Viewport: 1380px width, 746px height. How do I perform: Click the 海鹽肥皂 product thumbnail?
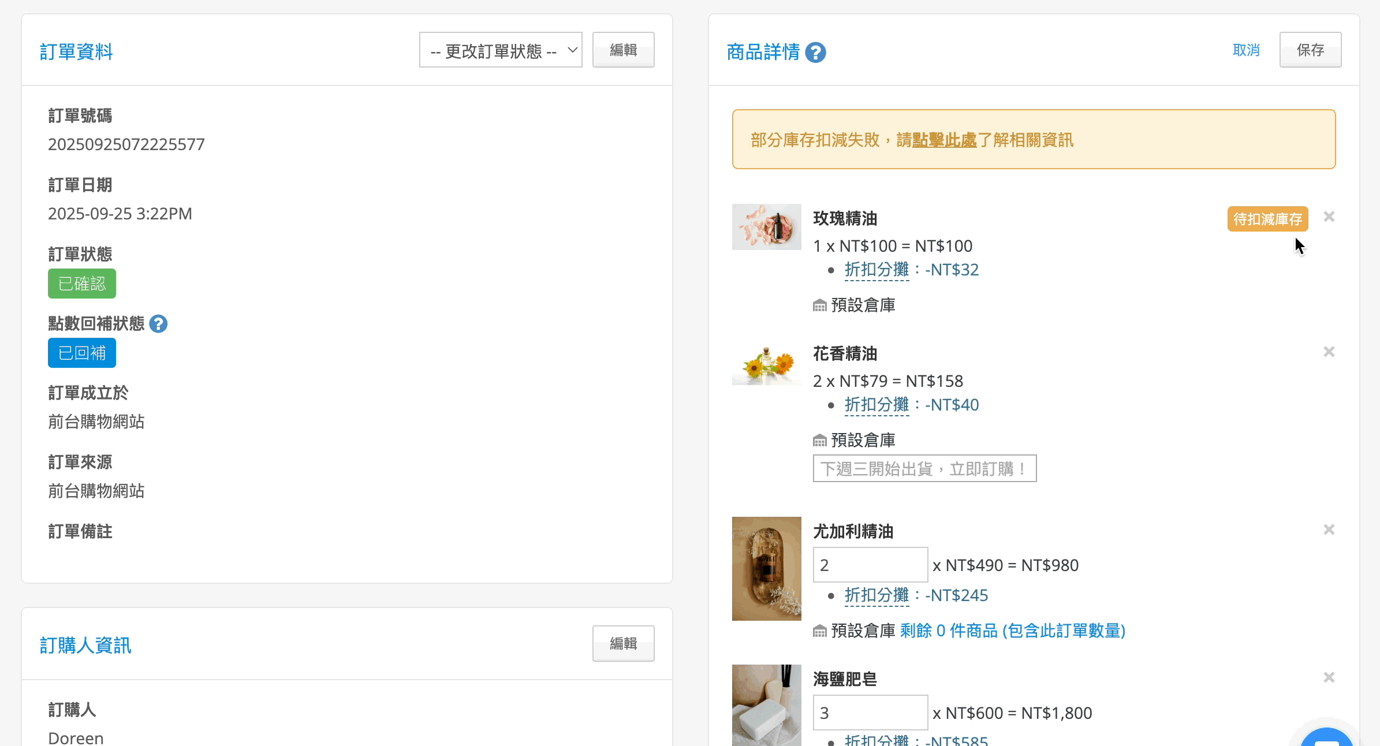tap(766, 705)
